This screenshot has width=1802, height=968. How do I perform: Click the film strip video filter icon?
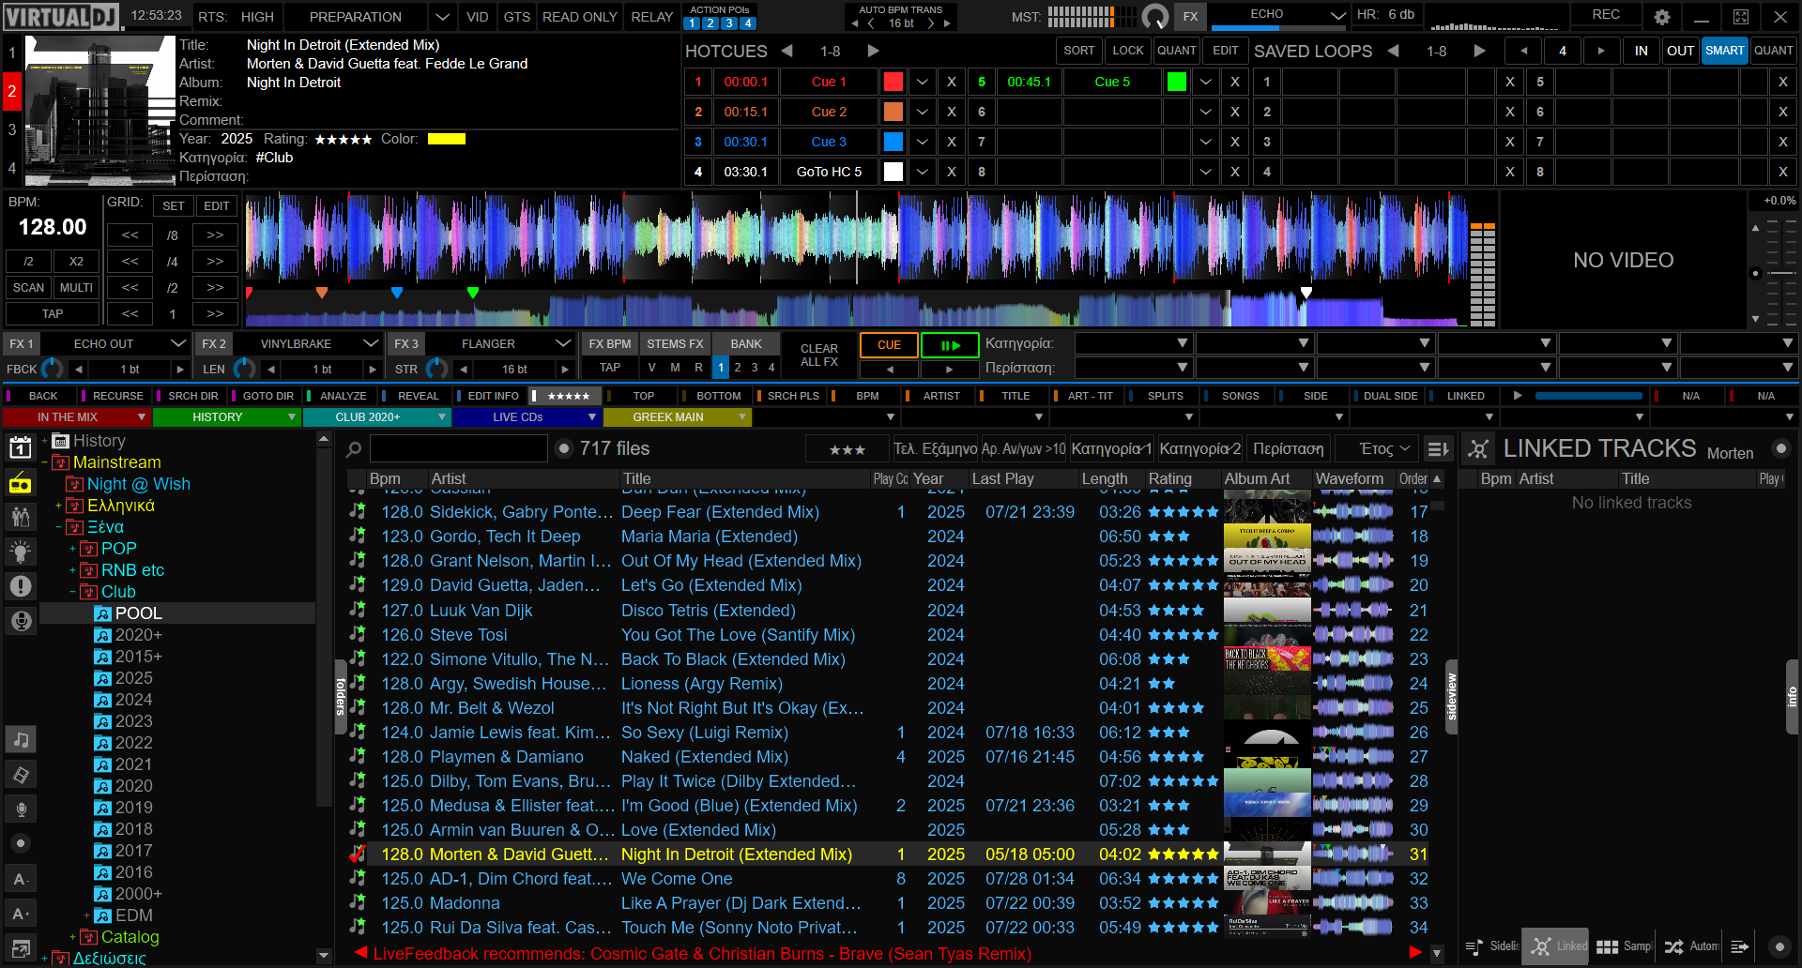click(20, 775)
